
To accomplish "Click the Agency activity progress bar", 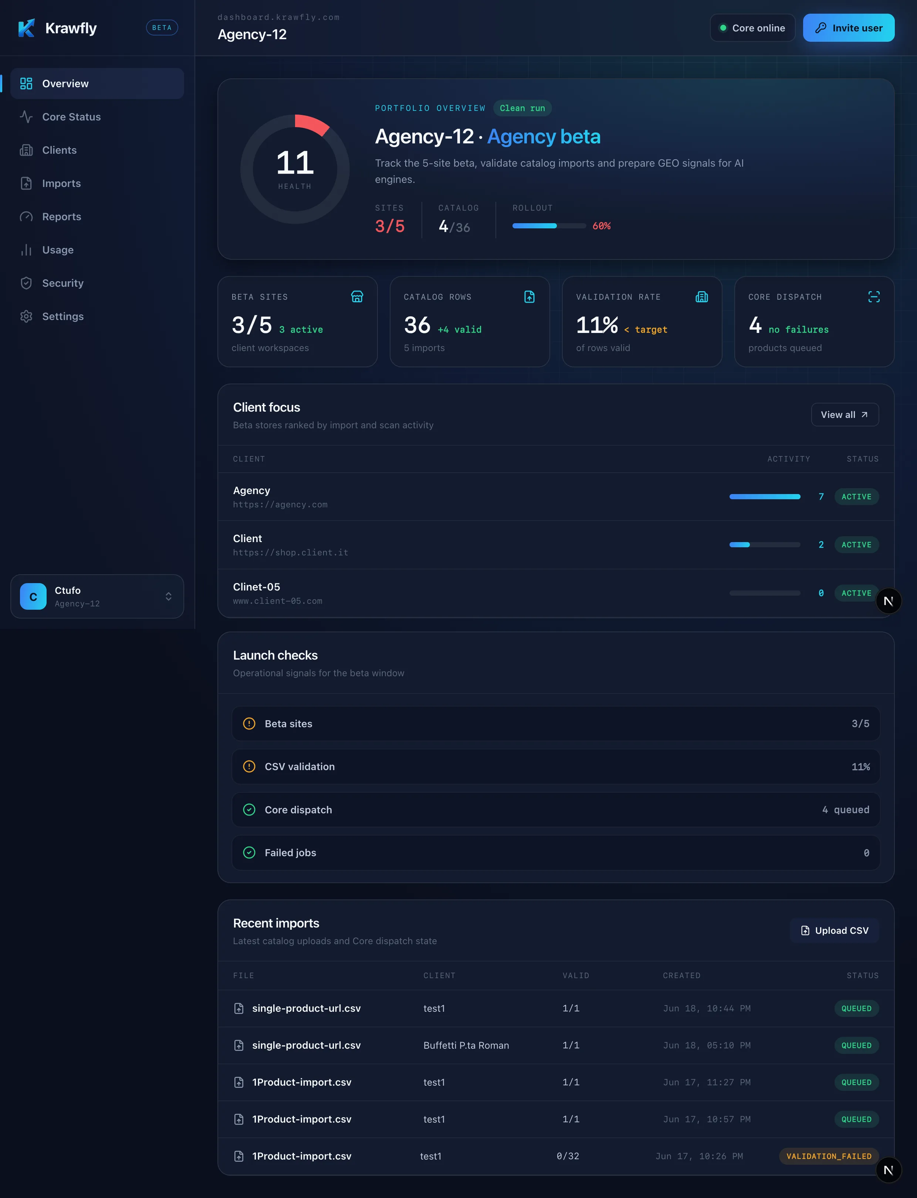I will [x=765, y=496].
